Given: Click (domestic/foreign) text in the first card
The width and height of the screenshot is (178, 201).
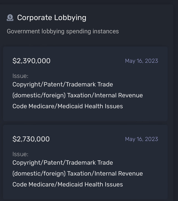Looking at the screenshot, I should 39,95.
